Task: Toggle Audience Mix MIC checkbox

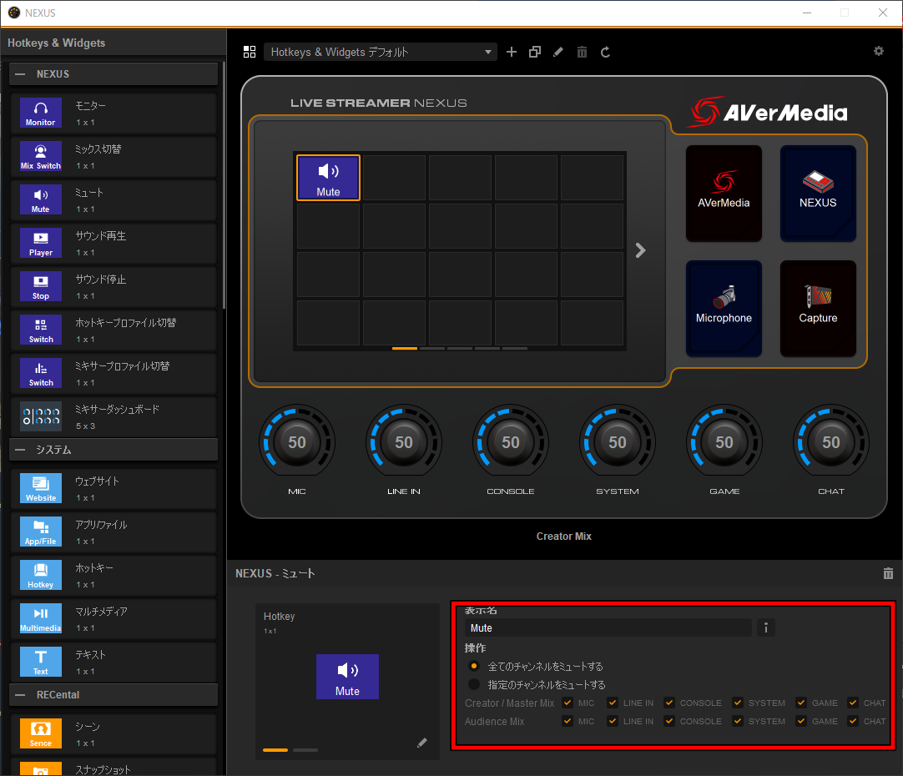Action: coord(568,721)
